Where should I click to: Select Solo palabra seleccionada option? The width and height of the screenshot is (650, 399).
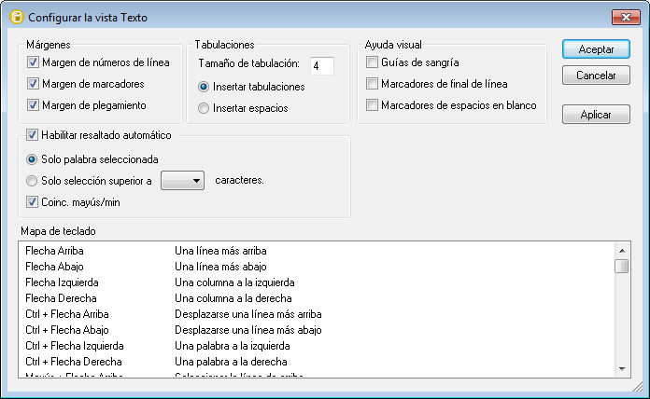(x=32, y=159)
